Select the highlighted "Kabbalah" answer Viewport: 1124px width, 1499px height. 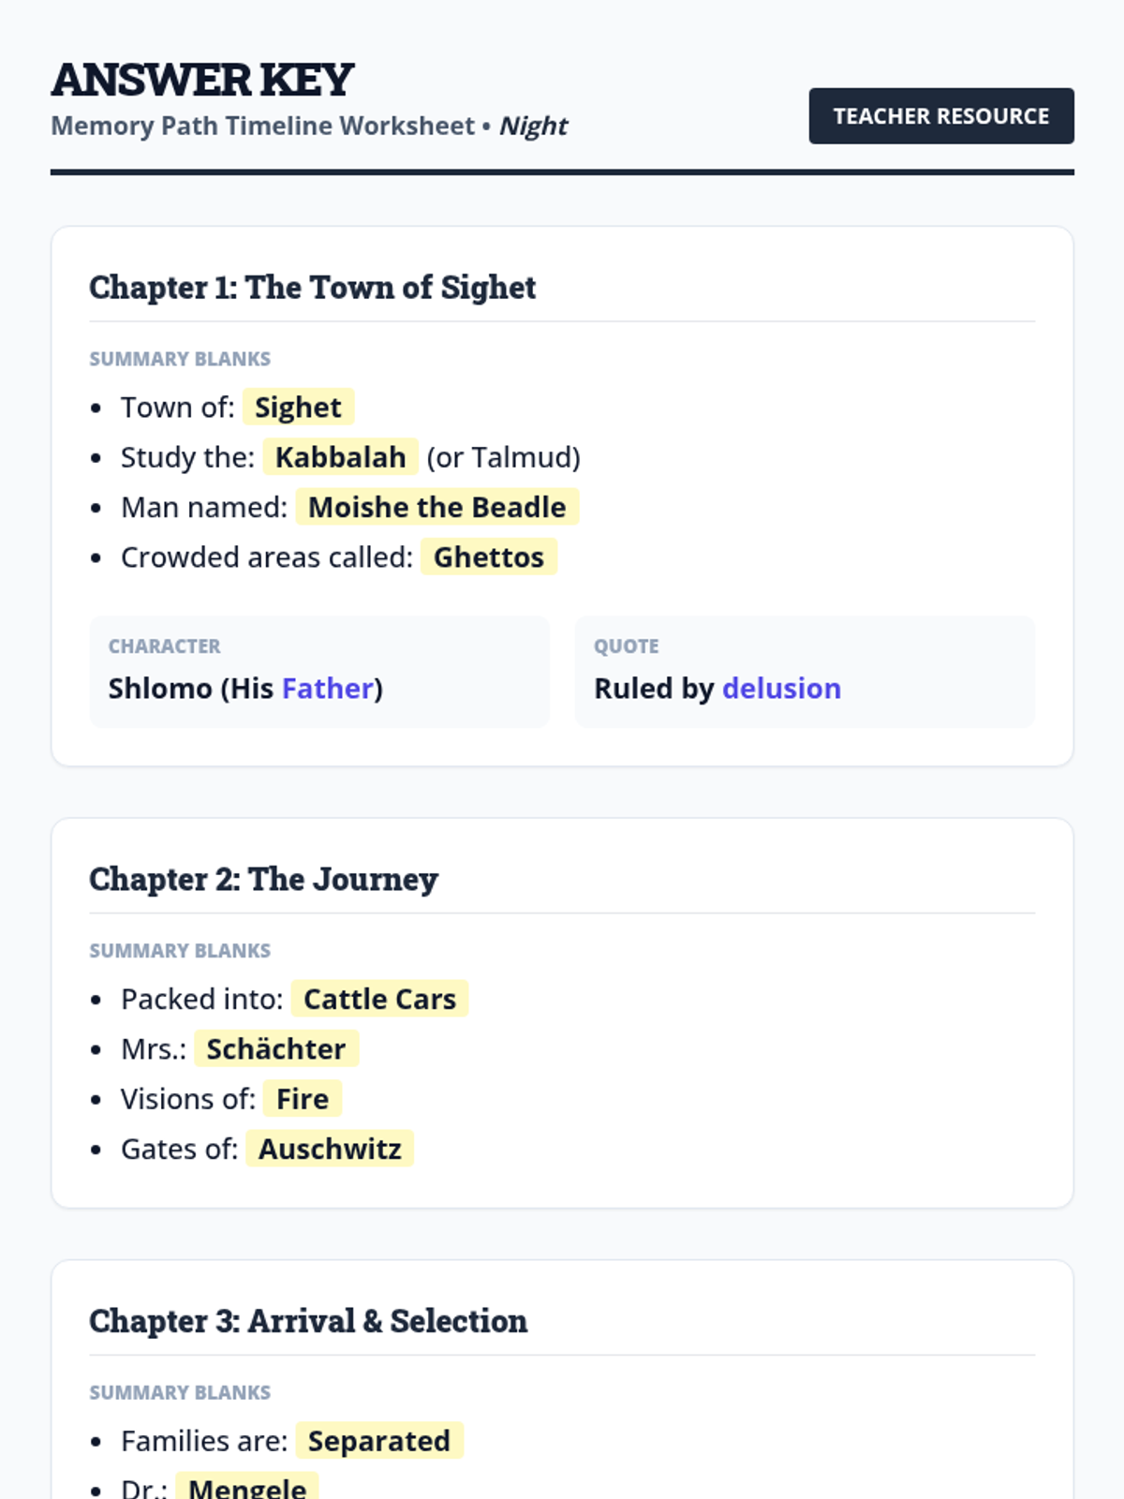340,457
